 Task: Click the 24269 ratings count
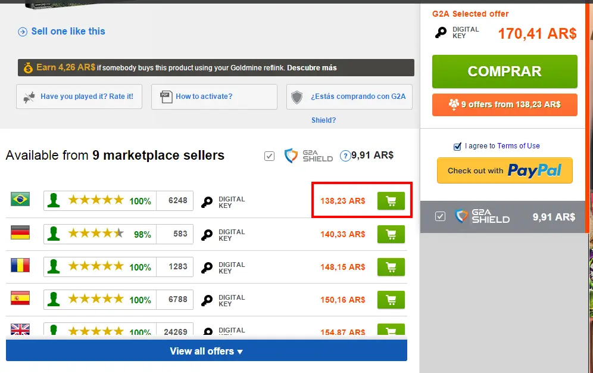coord(176,332)
